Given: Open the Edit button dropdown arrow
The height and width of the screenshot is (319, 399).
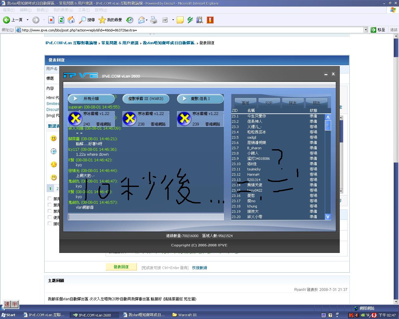Looking at the screenshot, I should [x=173, y=20].
